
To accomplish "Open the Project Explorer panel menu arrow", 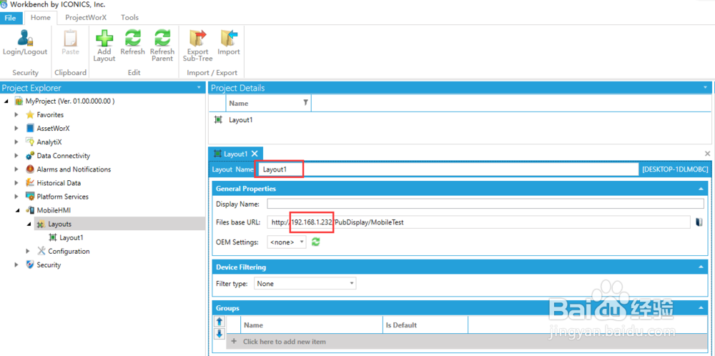I will pyautogui.click(x=198, y=87).
